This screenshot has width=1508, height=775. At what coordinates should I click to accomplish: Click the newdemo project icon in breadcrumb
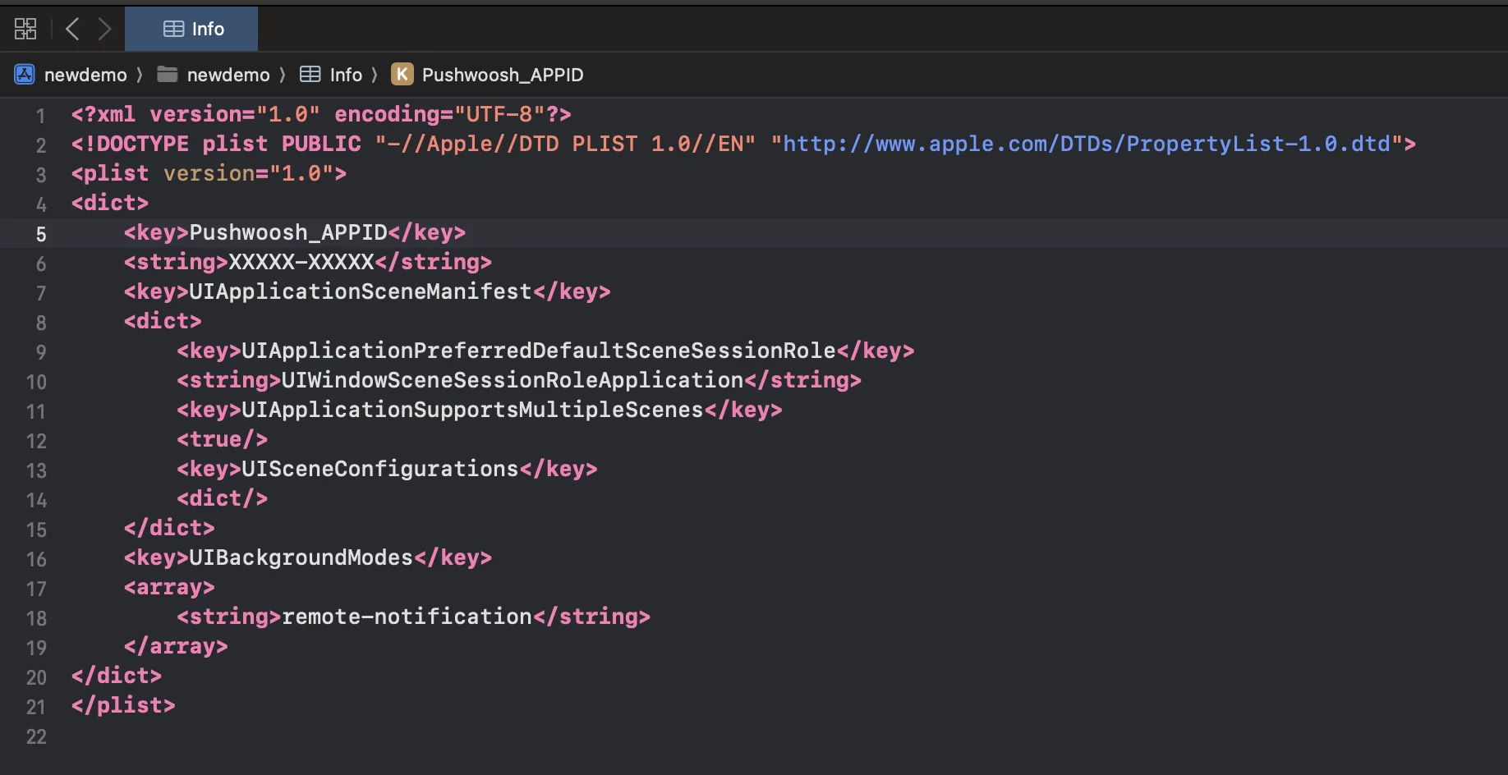[25, 75]
